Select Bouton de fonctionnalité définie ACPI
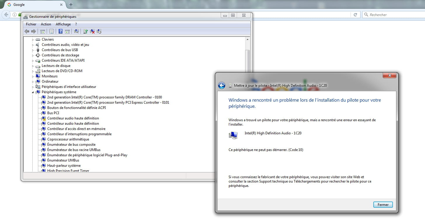425x224 pixels. [x=76, y=108]
